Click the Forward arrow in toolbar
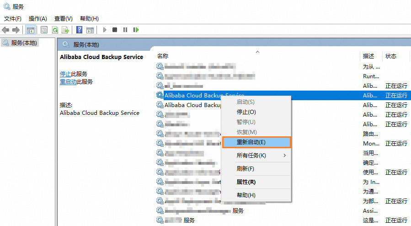411x226 pixels. pyautogui.click(x=16, y=30)
